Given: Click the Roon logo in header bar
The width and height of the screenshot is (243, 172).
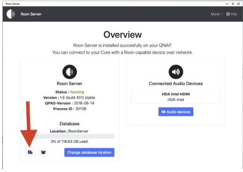Looking at the screenshot, I should 11,14.
